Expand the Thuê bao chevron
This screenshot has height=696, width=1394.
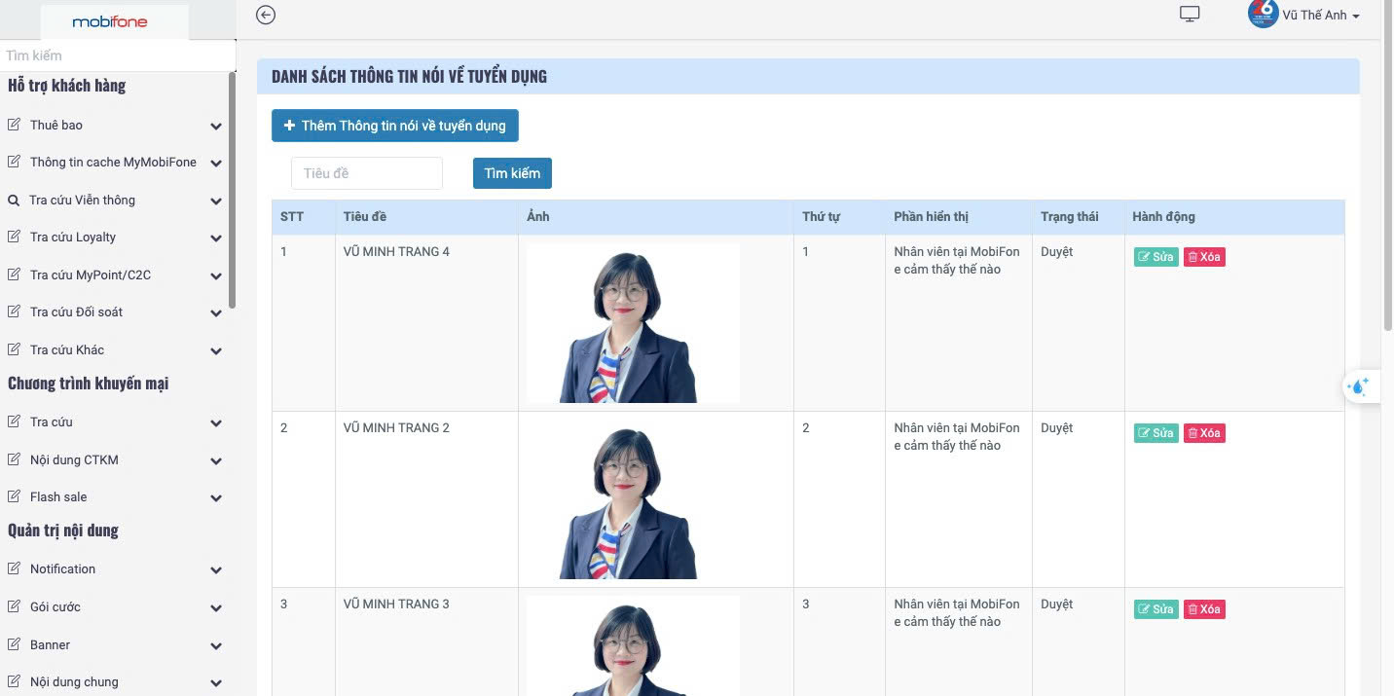pyautogui.click(x=216, y=127)
